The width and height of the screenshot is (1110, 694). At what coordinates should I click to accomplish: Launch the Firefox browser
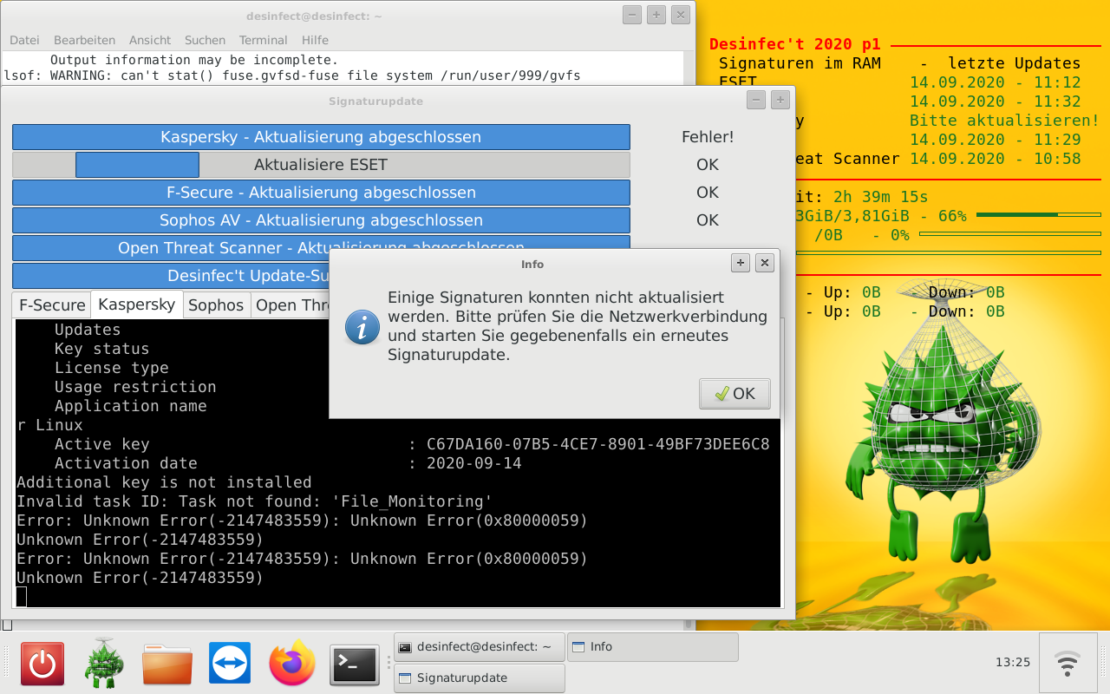tap(292, 664)
